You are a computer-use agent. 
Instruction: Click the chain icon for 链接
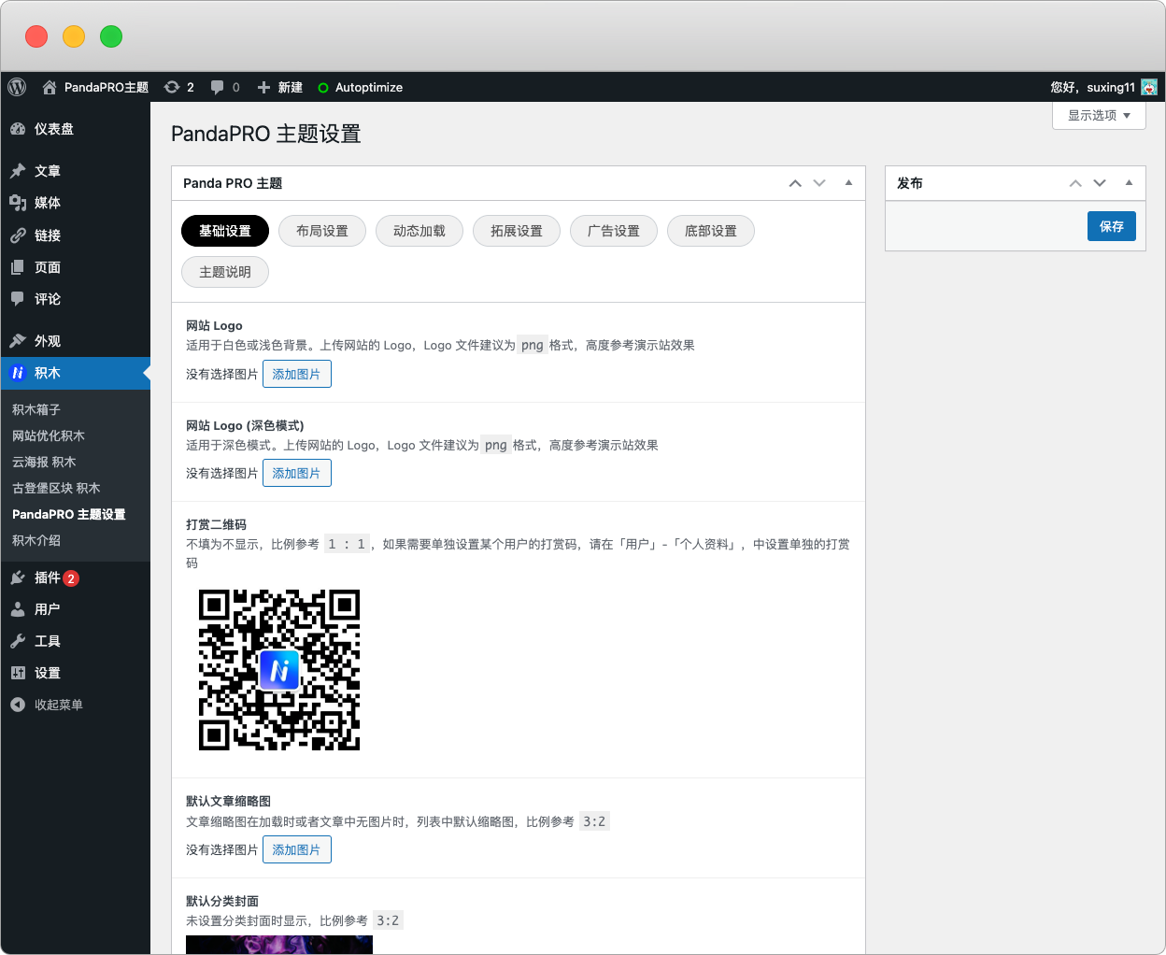18,235
